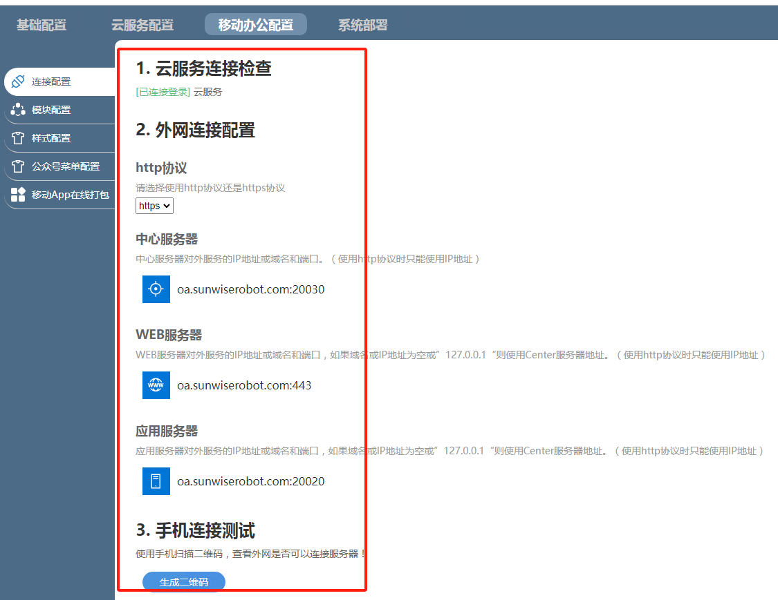Click the heading 1. 云服务连接检查
Image resolution: width=778 pixels, height=600 pixels.
(x=203, y=68)
